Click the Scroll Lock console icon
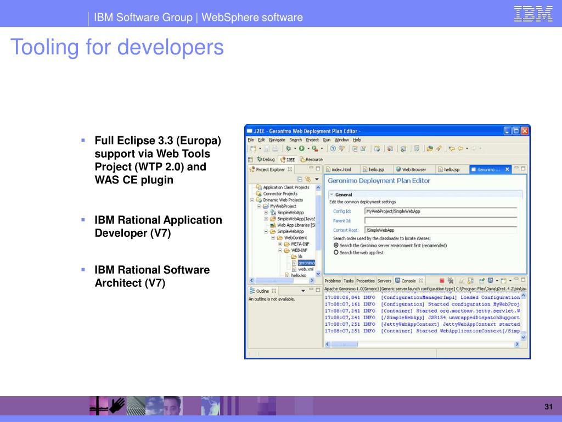This screenshot has width=562, height=422. pyautogui.click(x=470, y=281)
